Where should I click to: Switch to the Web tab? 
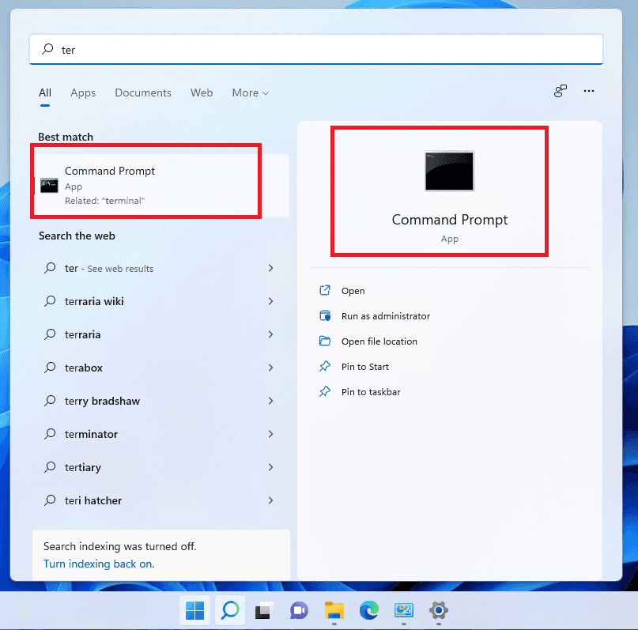click(202, 92)
